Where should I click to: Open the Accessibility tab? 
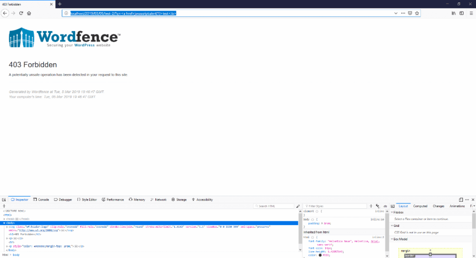point(202,200)
